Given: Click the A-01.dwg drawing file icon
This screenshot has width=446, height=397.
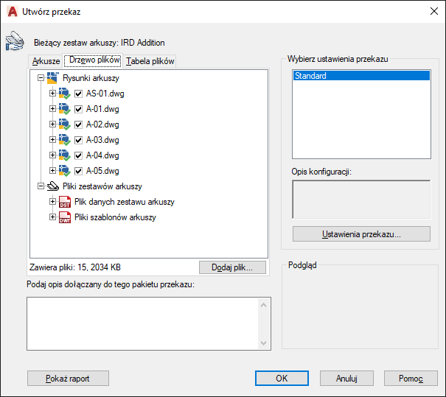Looking at the screenshot, I should tap(65, 109).
